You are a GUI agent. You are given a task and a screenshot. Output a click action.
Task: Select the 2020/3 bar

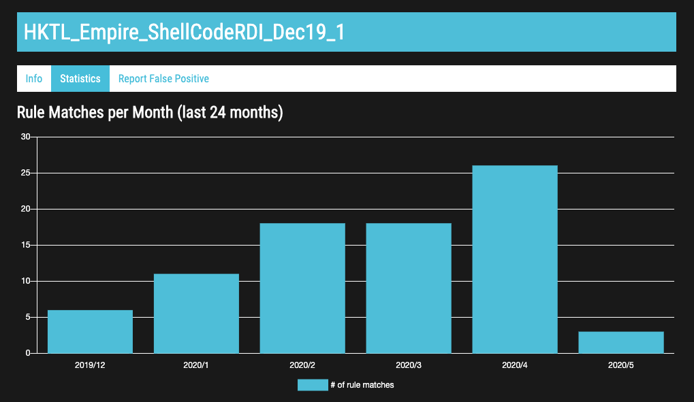(409, 288)
